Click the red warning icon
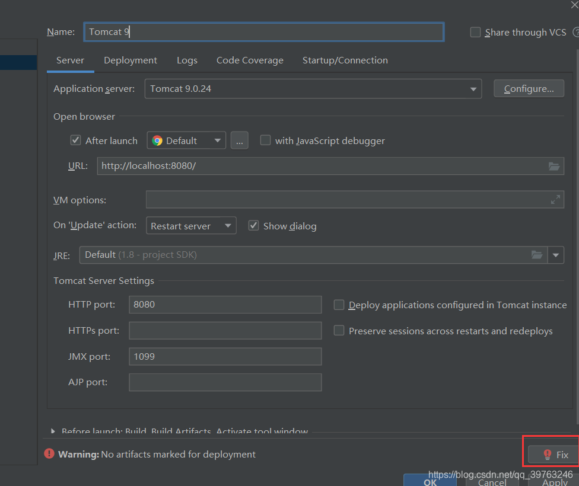 (x=49, y=453)
